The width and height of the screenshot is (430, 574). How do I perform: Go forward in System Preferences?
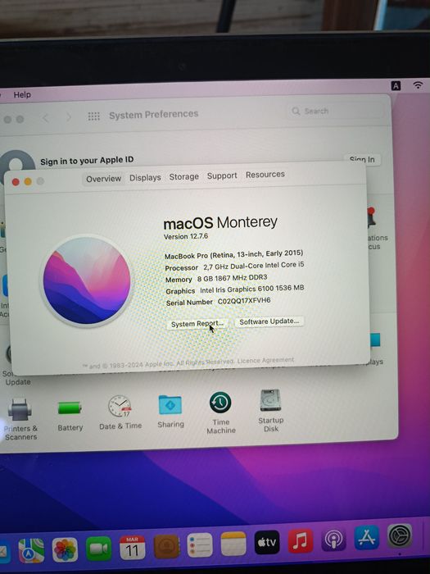68,117
